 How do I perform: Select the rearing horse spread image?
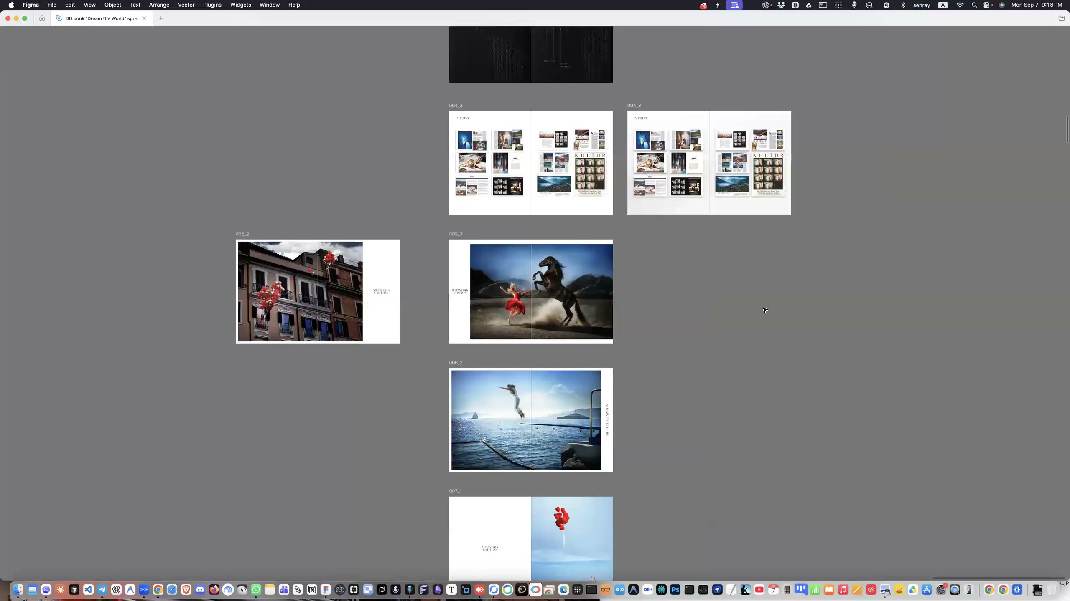[541, 291]
